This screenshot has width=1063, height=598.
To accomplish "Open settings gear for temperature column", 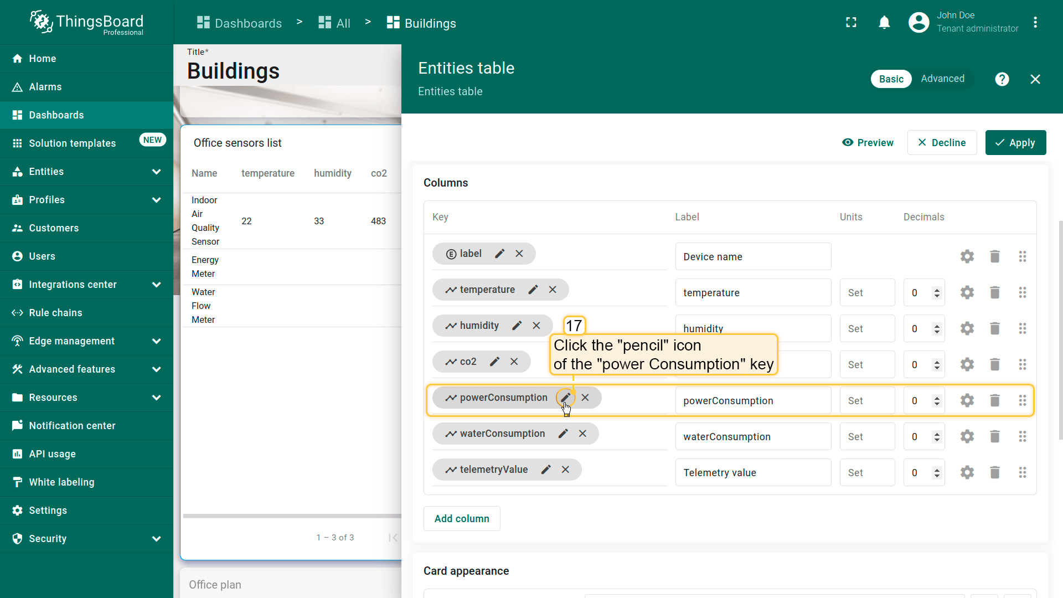I will (x=967, y=292).
